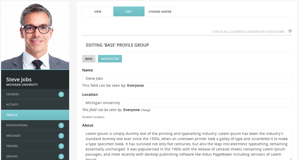299x160 pixels.
Task: Open the Activity sidebar menu item
Action: tap(35, 105)
